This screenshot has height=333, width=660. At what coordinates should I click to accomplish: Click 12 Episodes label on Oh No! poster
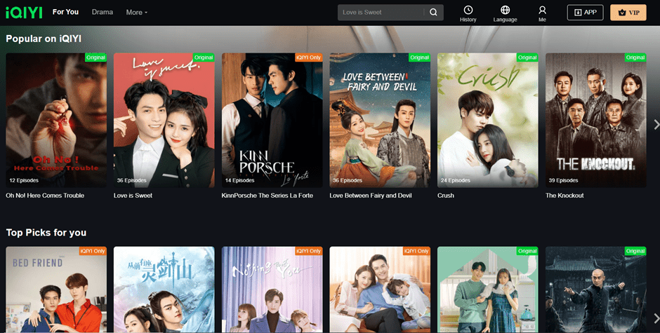coord(24,180)
